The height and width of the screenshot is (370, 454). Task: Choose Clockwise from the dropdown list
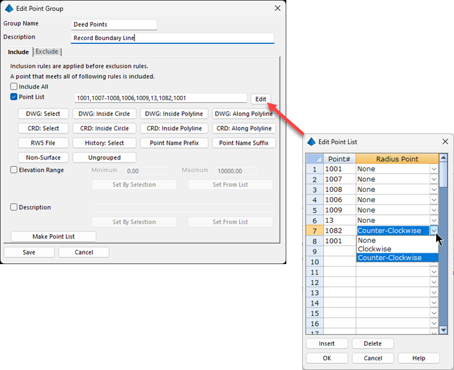click(x=375, y=249)
